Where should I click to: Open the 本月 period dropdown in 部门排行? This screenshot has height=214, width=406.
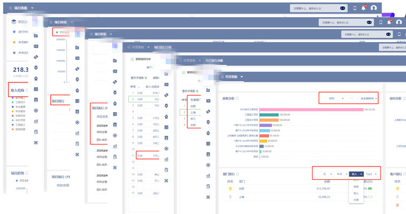click(x=340, y=174)
